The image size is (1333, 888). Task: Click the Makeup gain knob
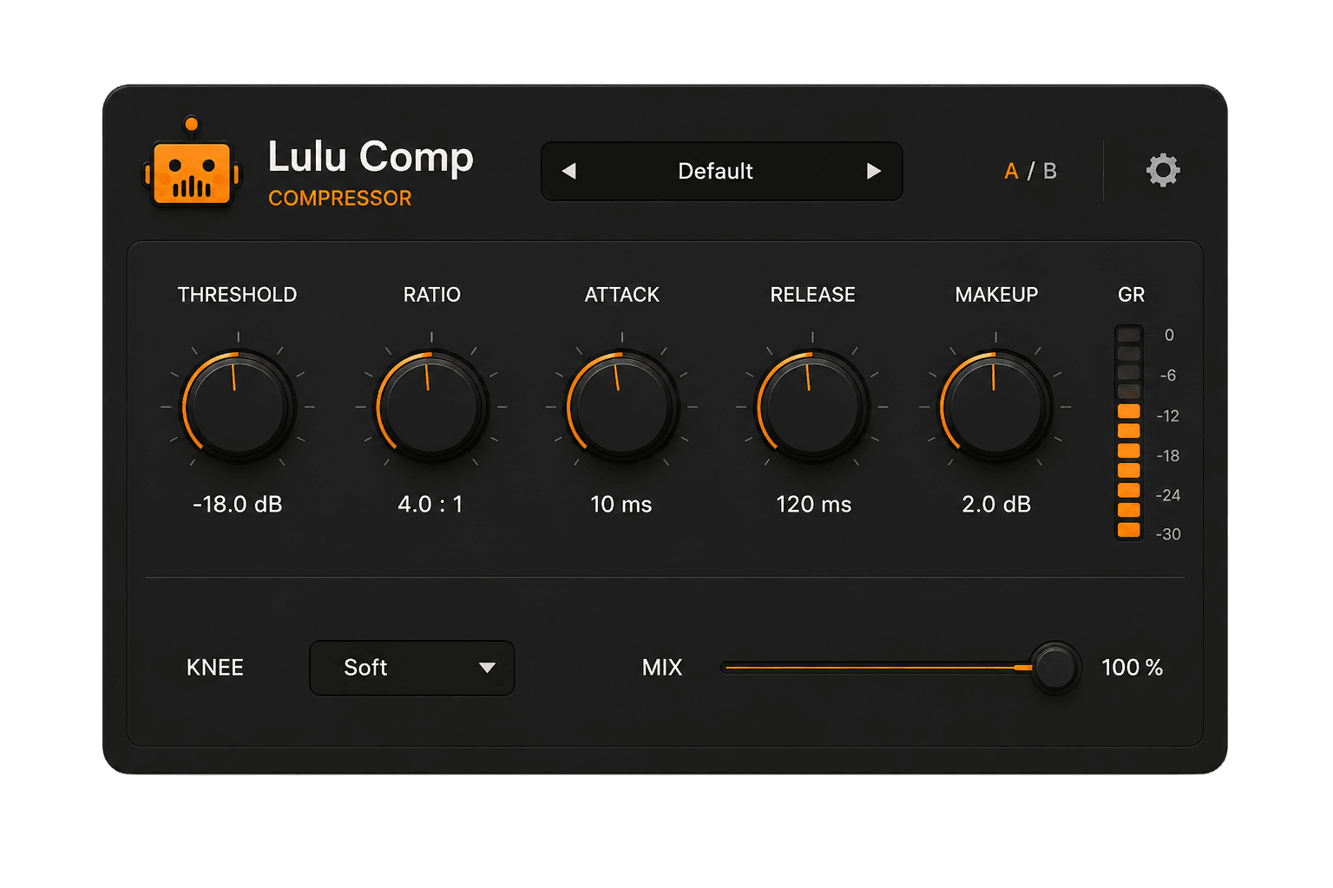[x=995, y=406]
